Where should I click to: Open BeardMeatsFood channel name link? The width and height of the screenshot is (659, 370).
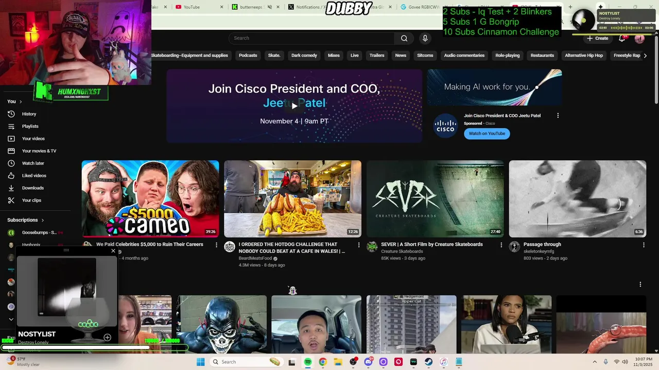pos(255,258)
